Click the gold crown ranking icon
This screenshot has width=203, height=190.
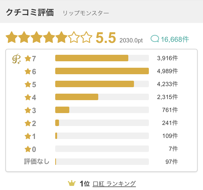click(72, 183)
